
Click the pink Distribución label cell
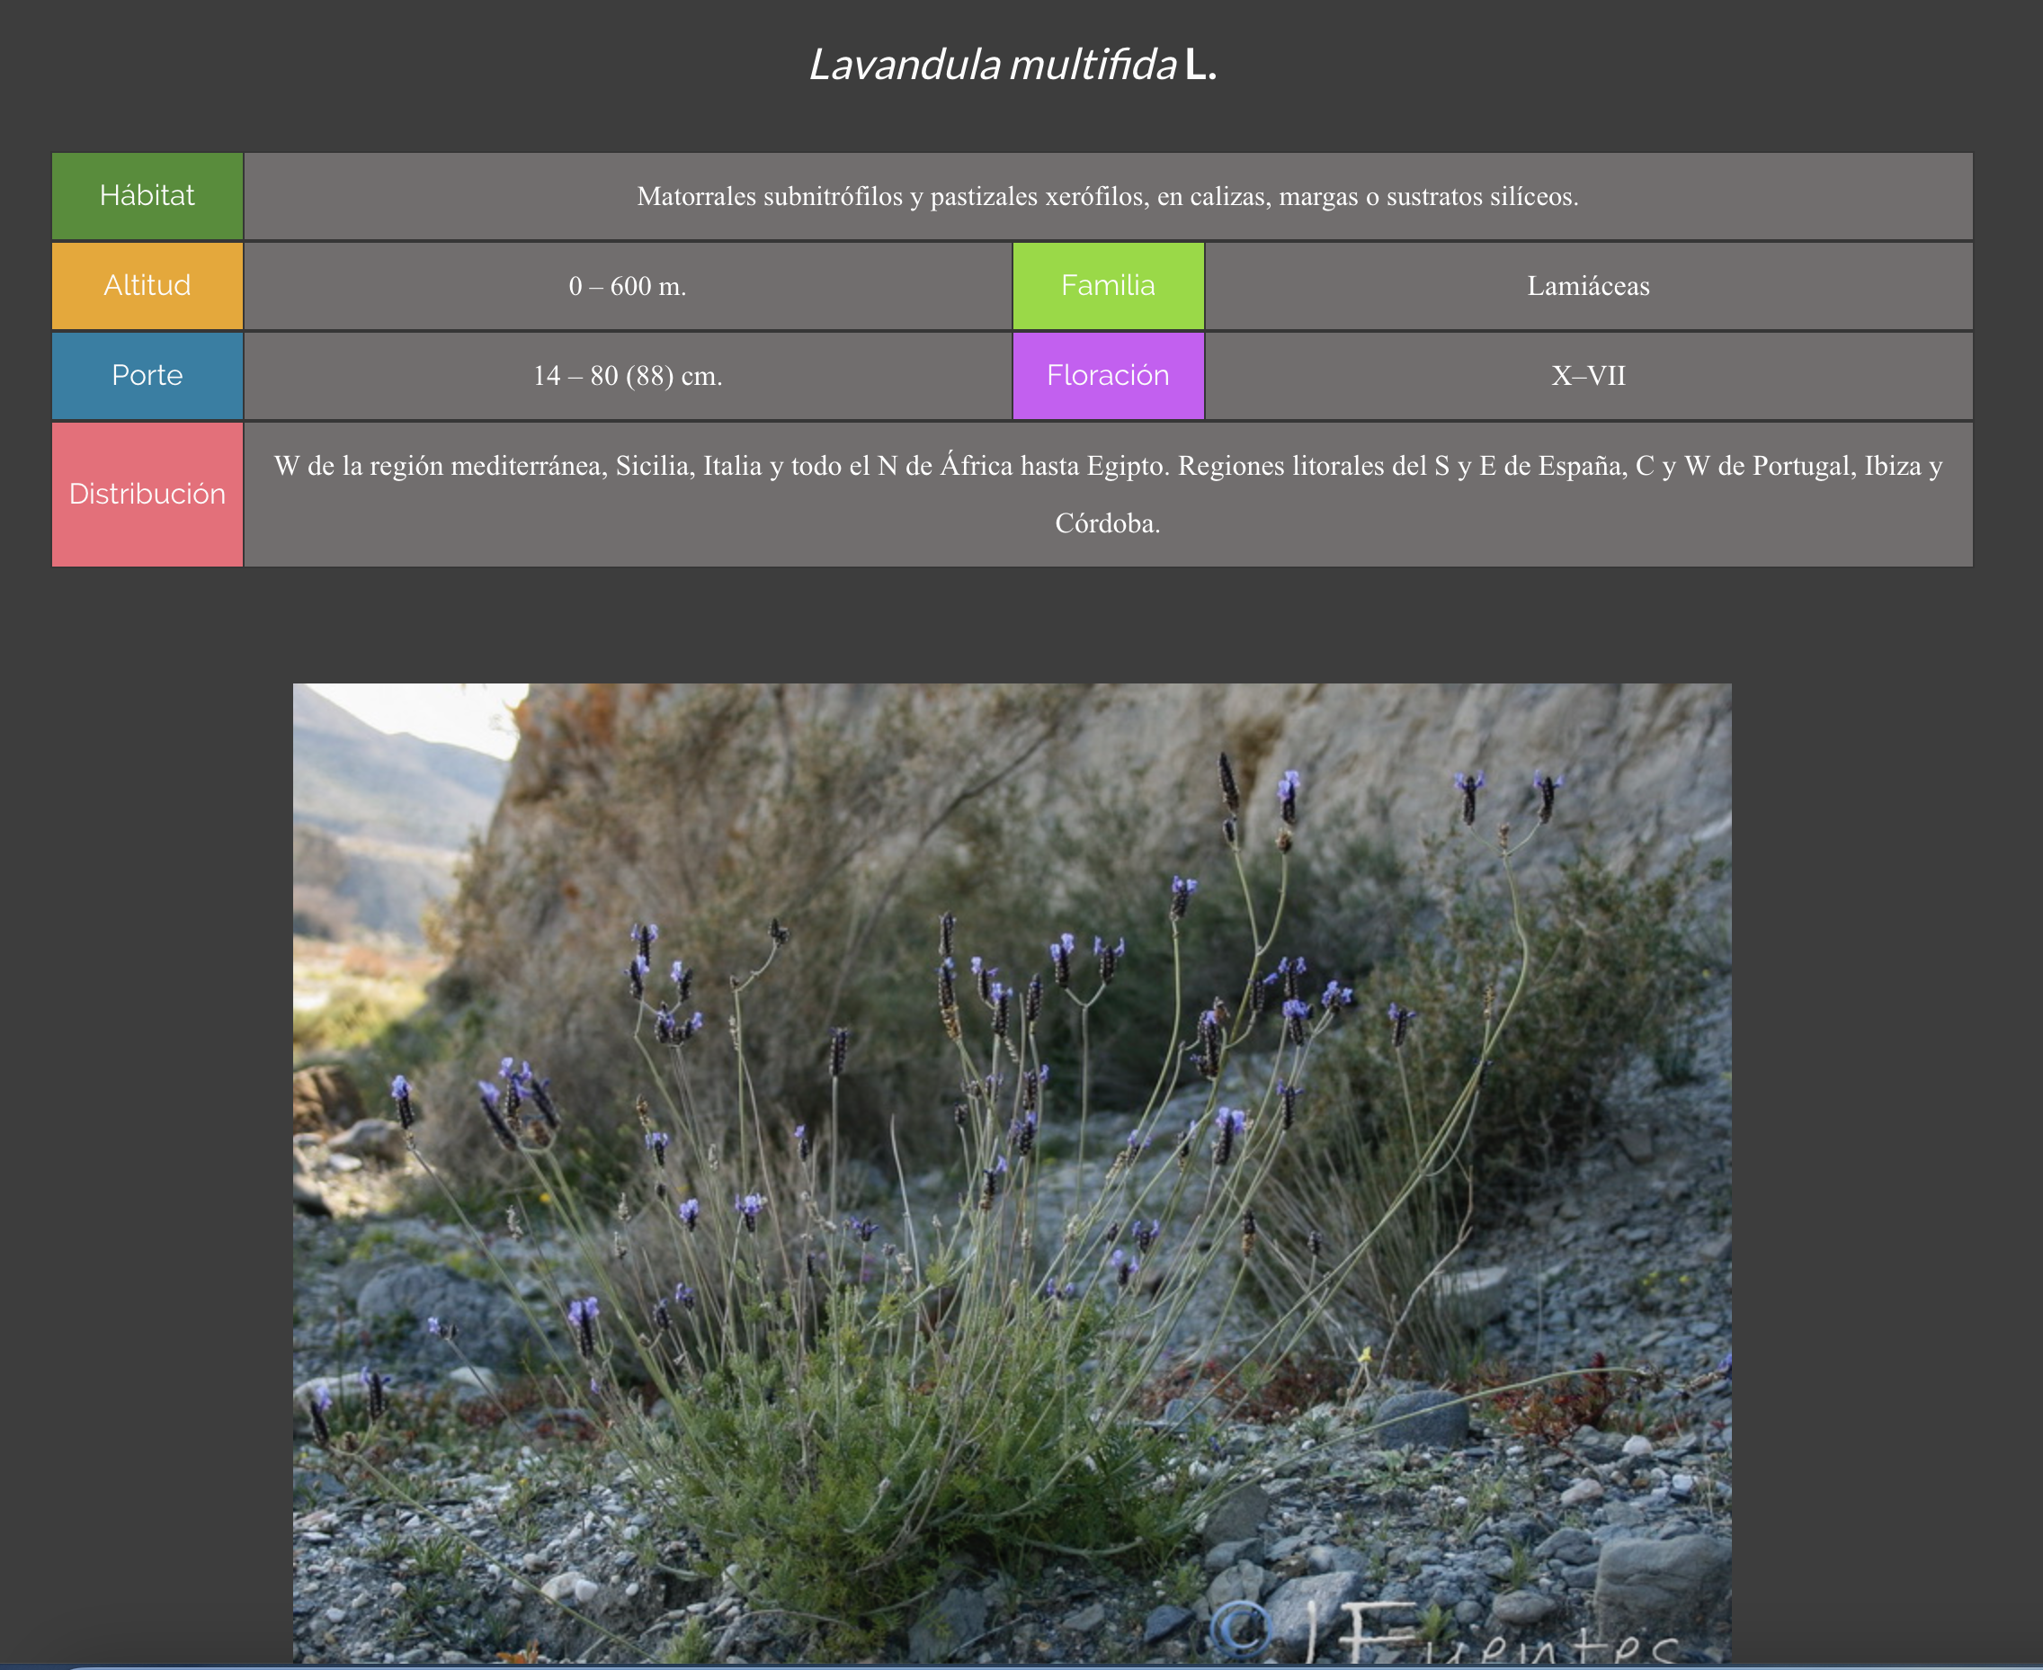click(147, 494)
